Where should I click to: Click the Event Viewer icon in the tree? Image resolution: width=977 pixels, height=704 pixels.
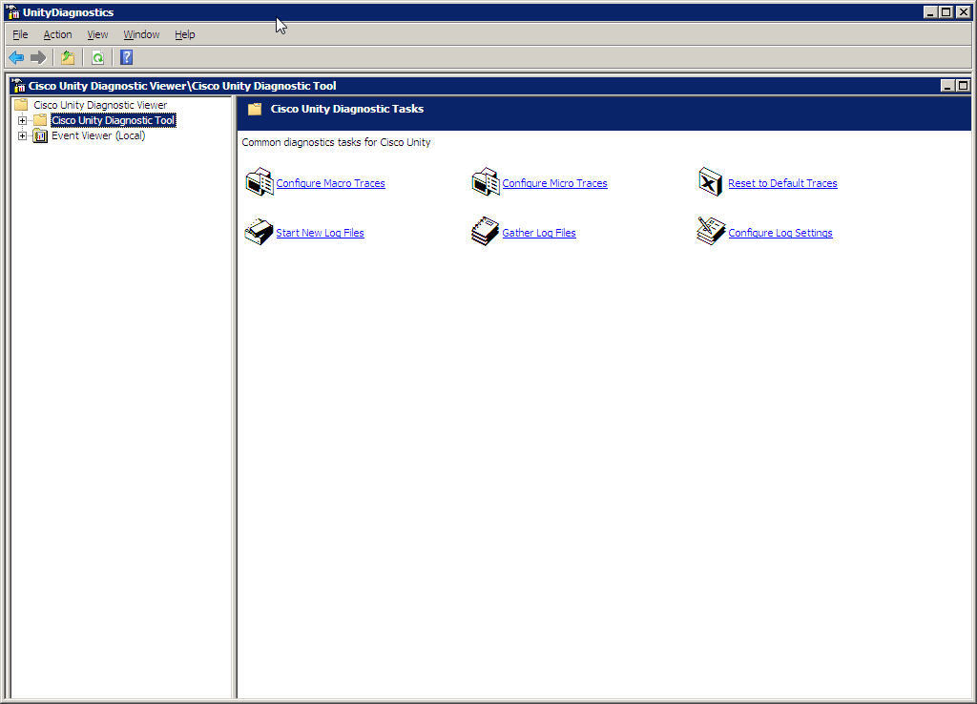(x=40, y=135)
